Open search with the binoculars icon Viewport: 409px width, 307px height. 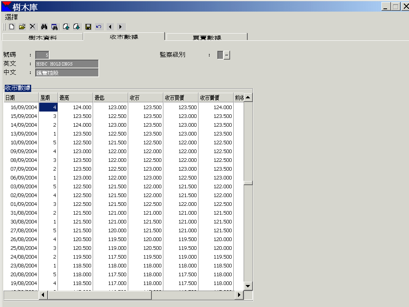pyautogui.click(x=44, y=27)
